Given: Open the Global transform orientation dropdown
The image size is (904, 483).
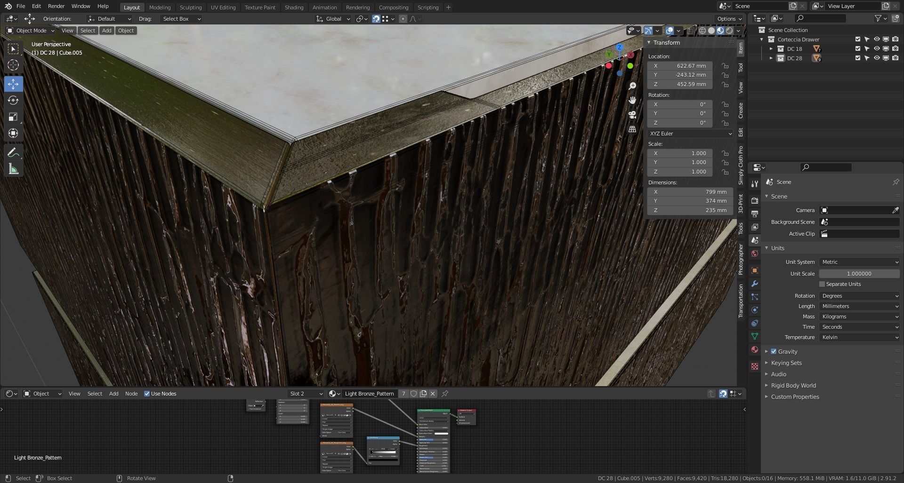Looking at the screenshot, I should tap(333, 19).
